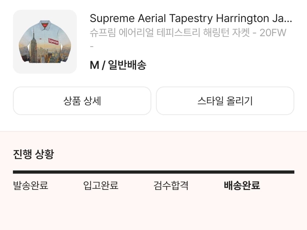Image resolution: width=307 pixels, height=230 pixels.
Task: Click the size and shipping info M / 일반배송
Action: coord(117,65)
